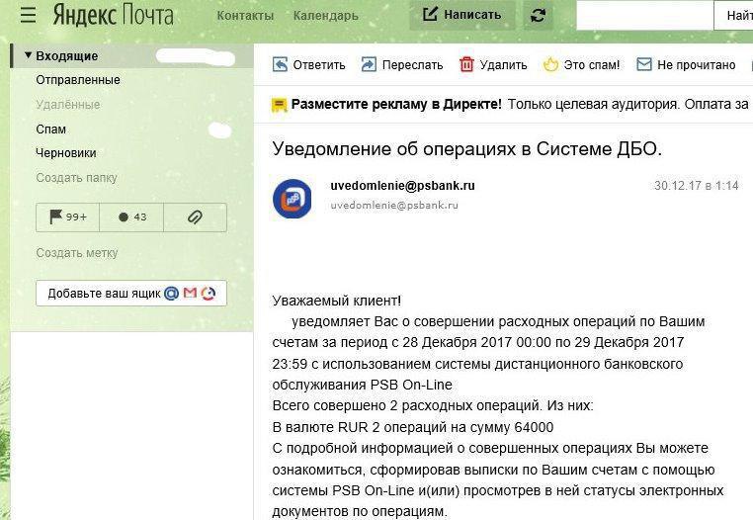
Task: Click the Не прочитано label
Action: point(697,65)
